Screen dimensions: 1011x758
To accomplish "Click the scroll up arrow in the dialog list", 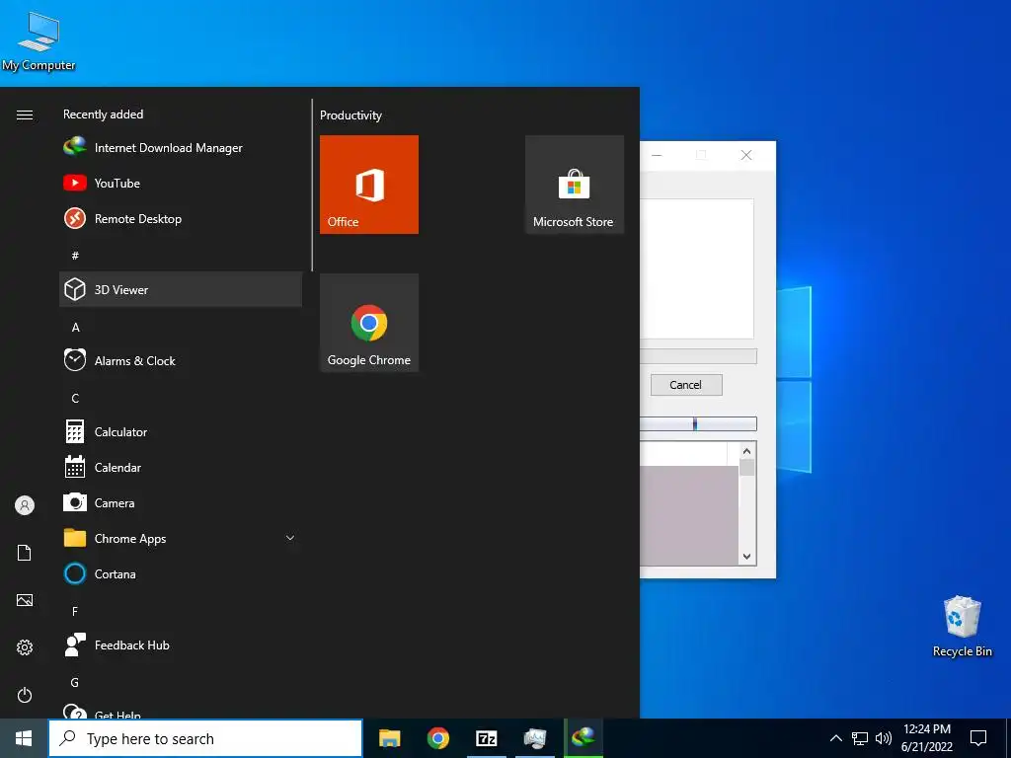I will [x=747, y=451].
